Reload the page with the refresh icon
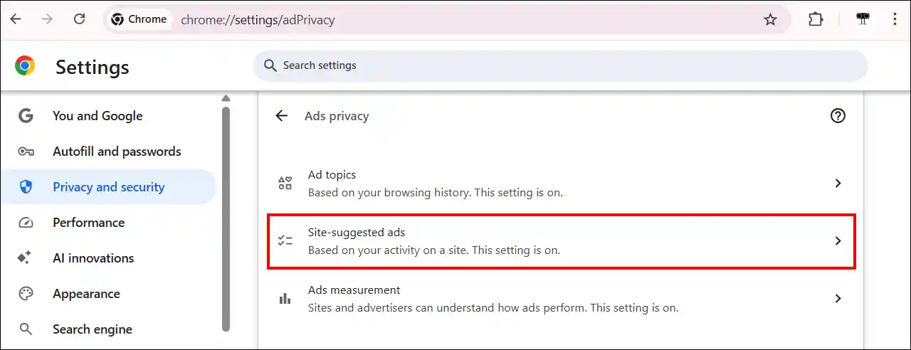The height and width of the screenshot is (350, 911). pos(79,19)
